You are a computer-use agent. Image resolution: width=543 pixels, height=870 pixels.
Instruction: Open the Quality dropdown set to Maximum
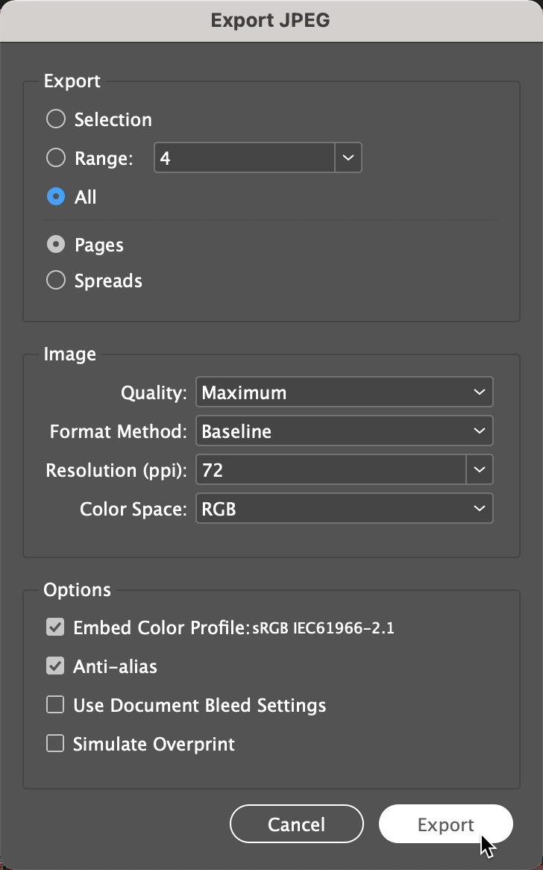pyautogui.click(x=345, y=392)
